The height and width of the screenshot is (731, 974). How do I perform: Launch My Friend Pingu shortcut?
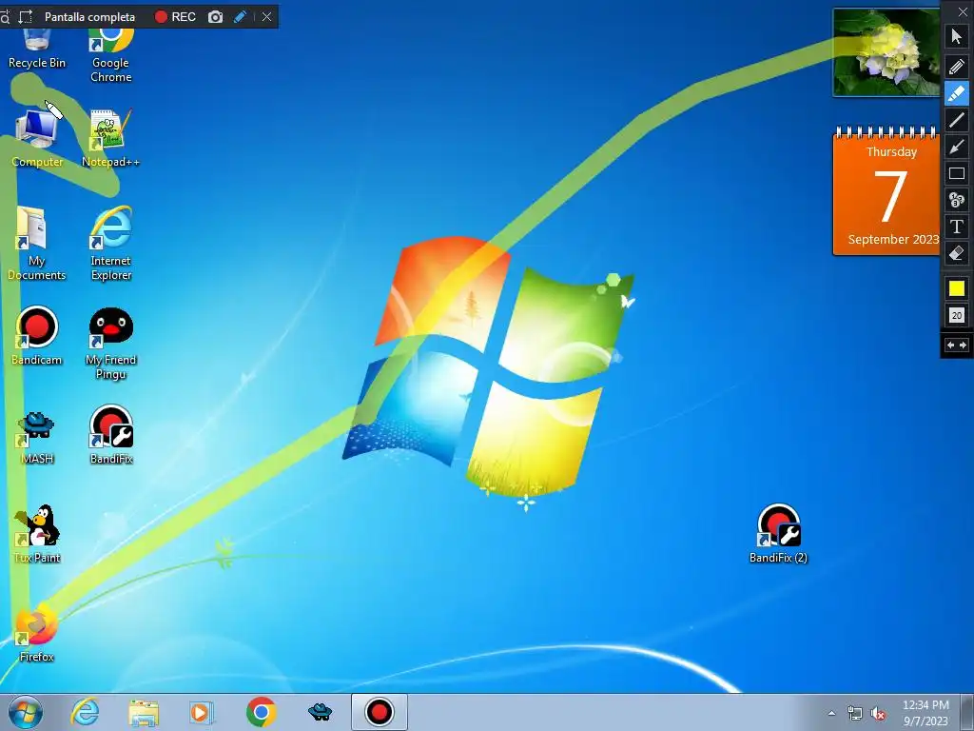111,343
